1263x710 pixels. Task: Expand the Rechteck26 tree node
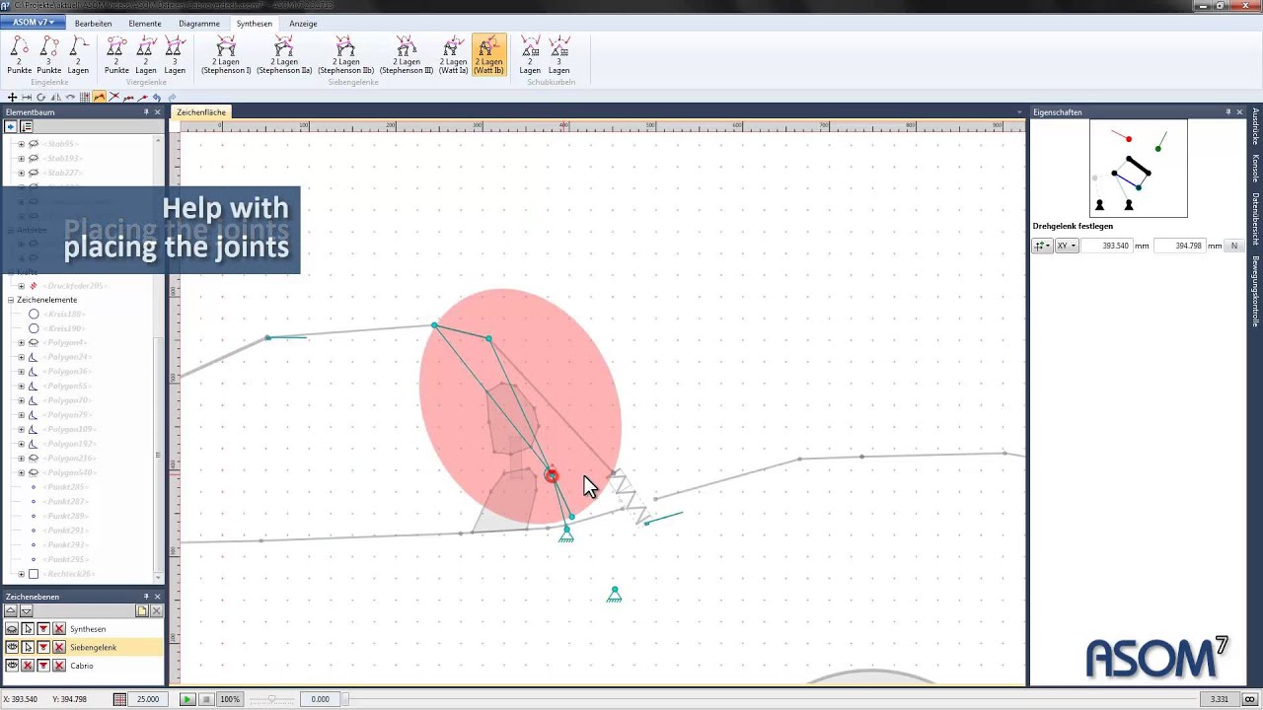(21, 574)
